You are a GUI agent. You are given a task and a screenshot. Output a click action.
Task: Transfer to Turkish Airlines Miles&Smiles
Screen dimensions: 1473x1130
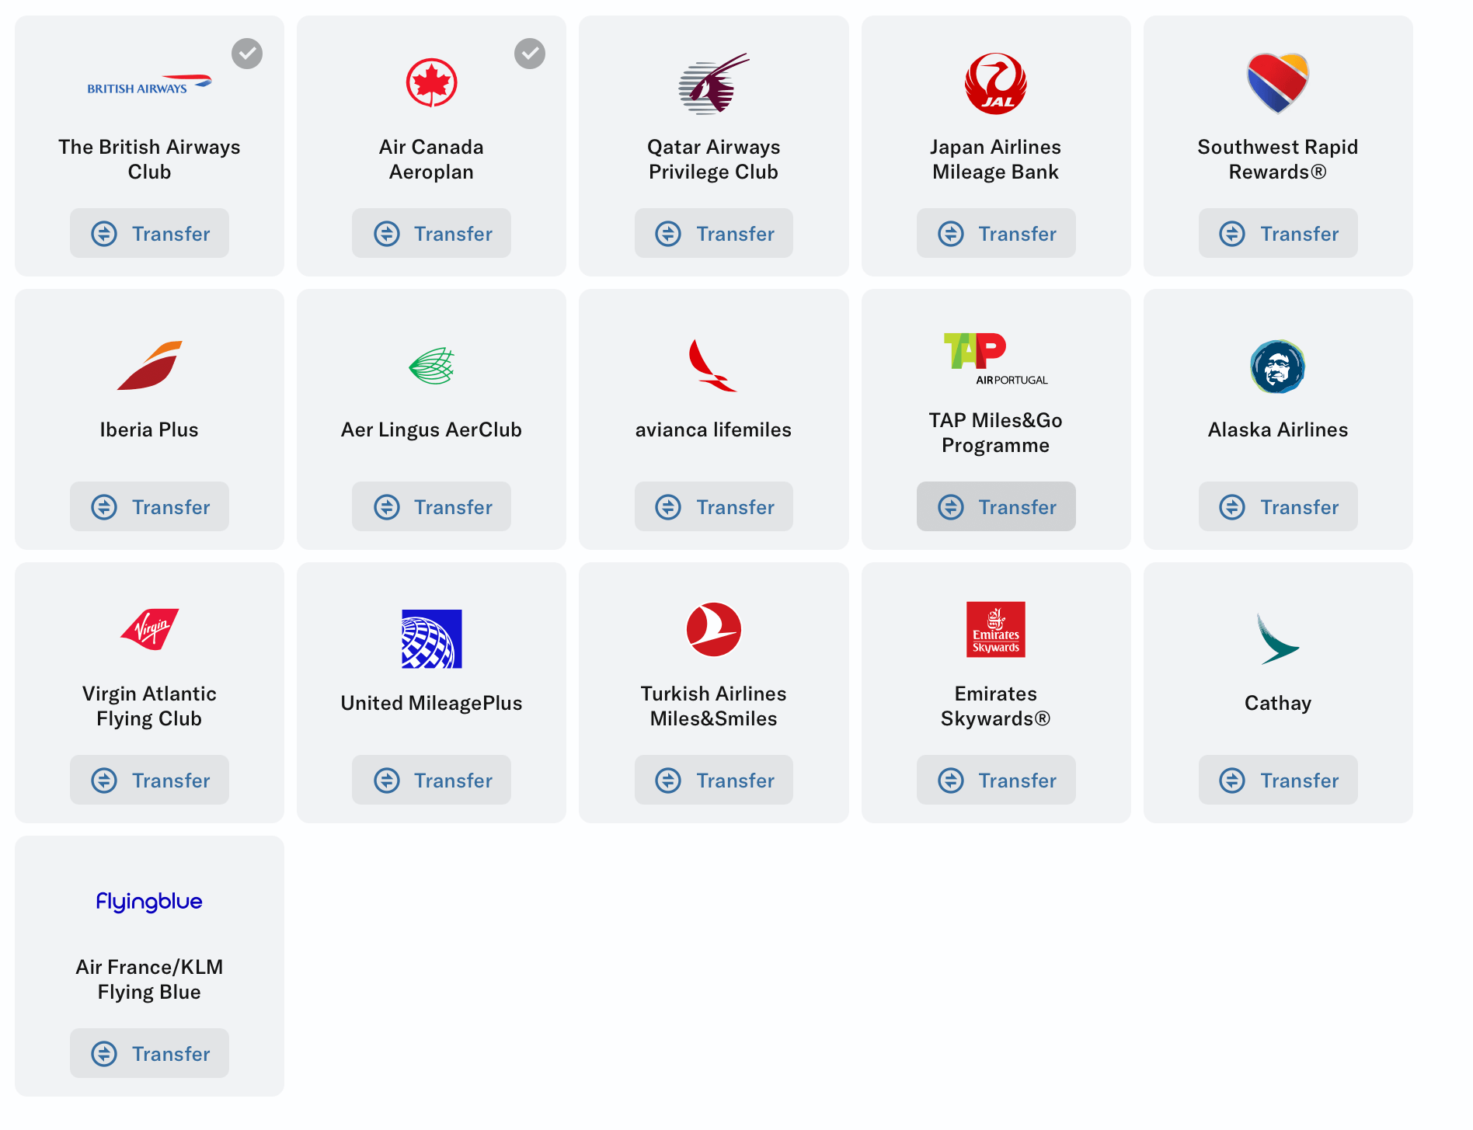tap(713, 780)
